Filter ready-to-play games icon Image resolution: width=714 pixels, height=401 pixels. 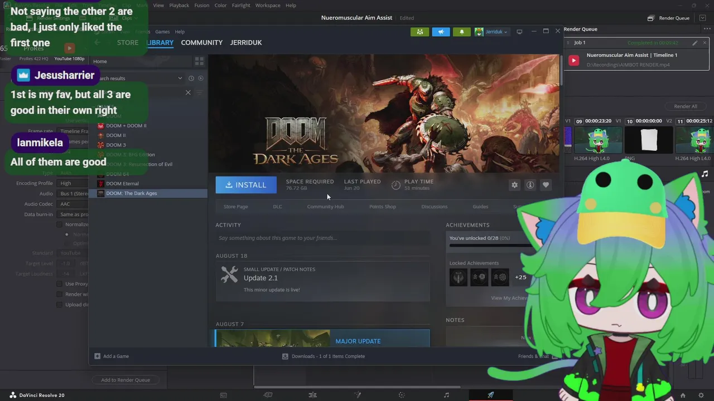pos(201,79)
